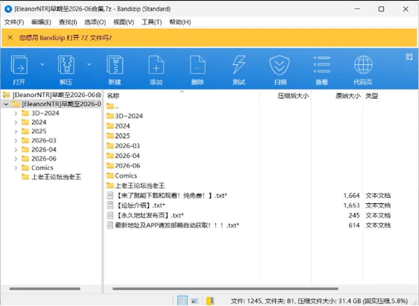Click the file list horizontal scrollbar
The height and width of the screenshot is (306, 419).
(225, 289)
